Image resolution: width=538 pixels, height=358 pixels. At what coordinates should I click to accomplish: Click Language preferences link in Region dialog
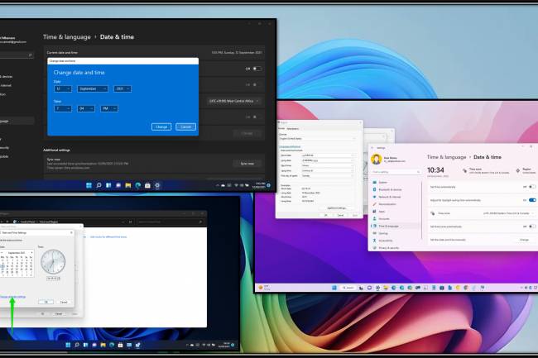290,146
